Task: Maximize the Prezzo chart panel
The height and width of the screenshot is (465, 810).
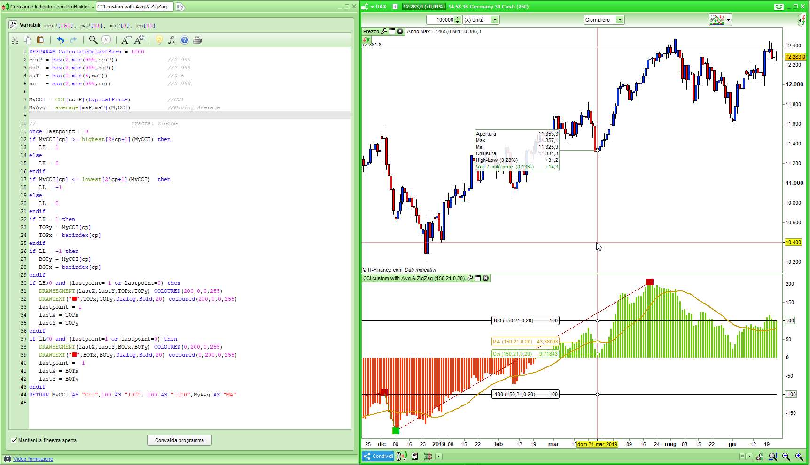Action: [392, 31]
